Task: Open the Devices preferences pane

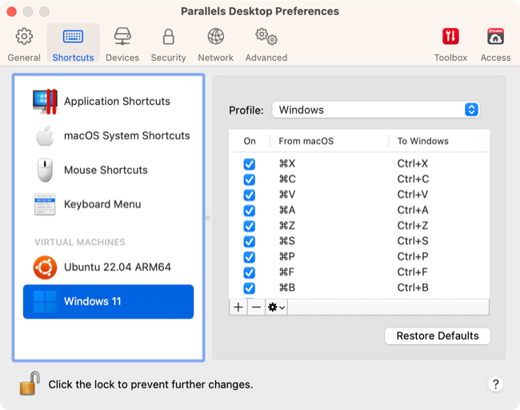Action: [122, 44]
